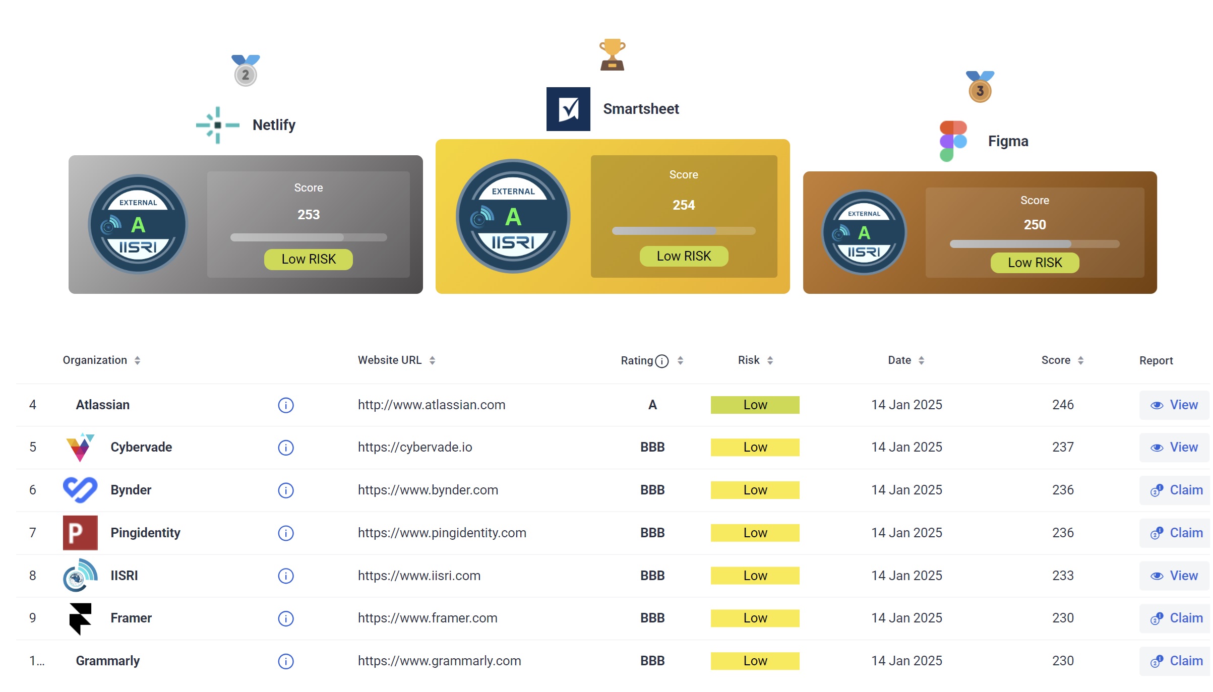This screenshot has width=1213, height=692.
Task: Click the Figma logo icon
Action: pyautogui.click(x=953, y=141)
